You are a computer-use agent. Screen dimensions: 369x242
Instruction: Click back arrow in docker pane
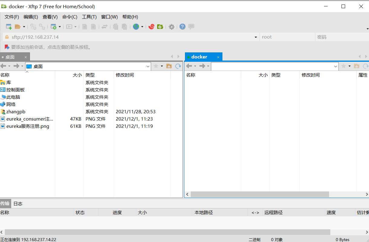[189, 66]
